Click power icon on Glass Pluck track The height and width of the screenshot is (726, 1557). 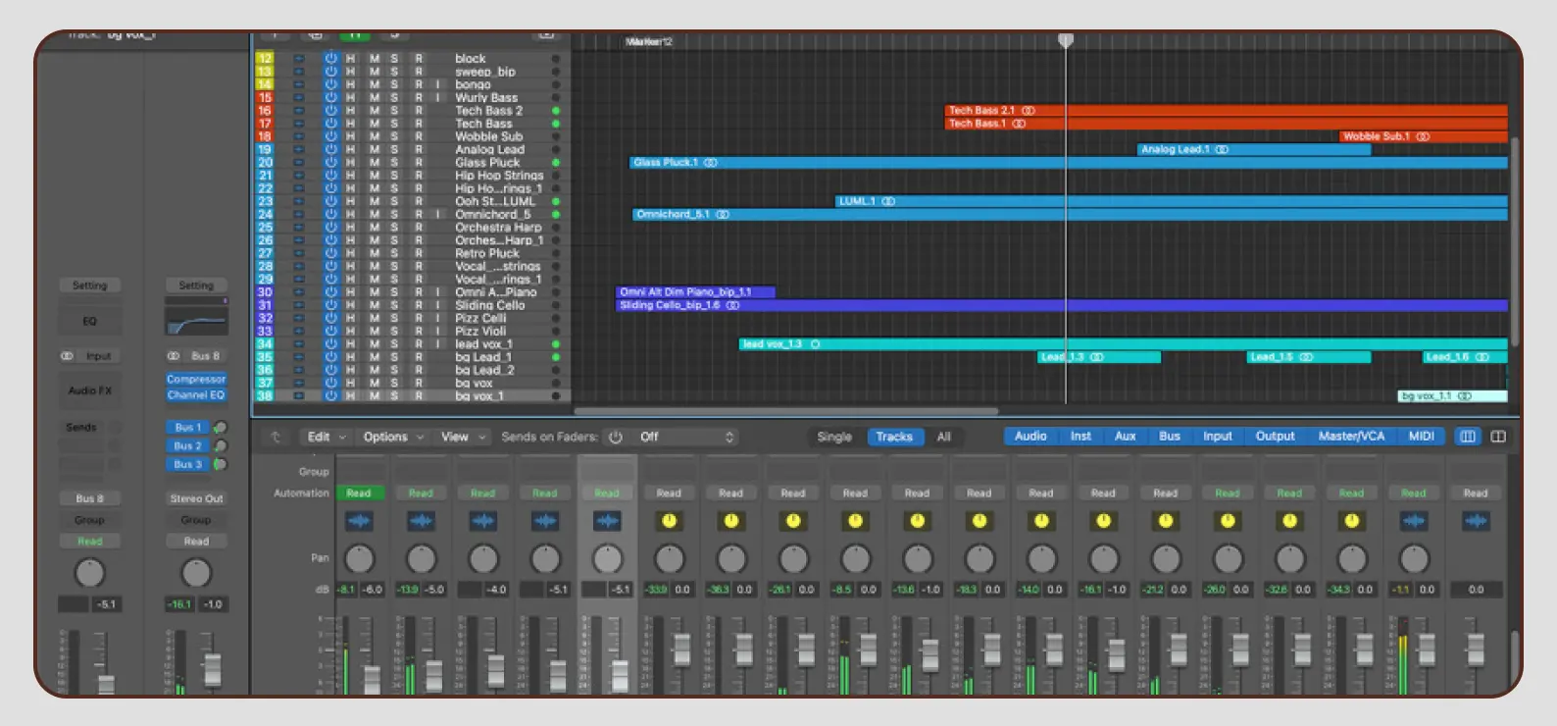[330, 163]
